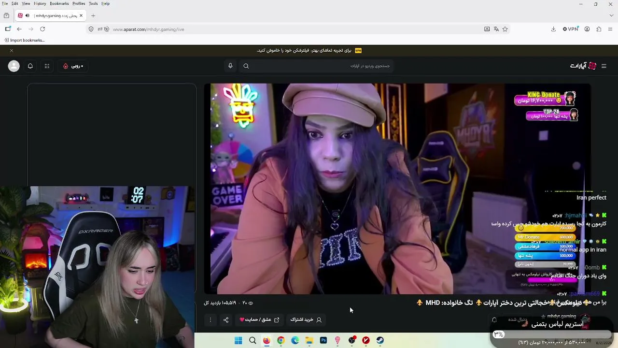Click the aparat.com address bar URL

[x=148, y=29]
